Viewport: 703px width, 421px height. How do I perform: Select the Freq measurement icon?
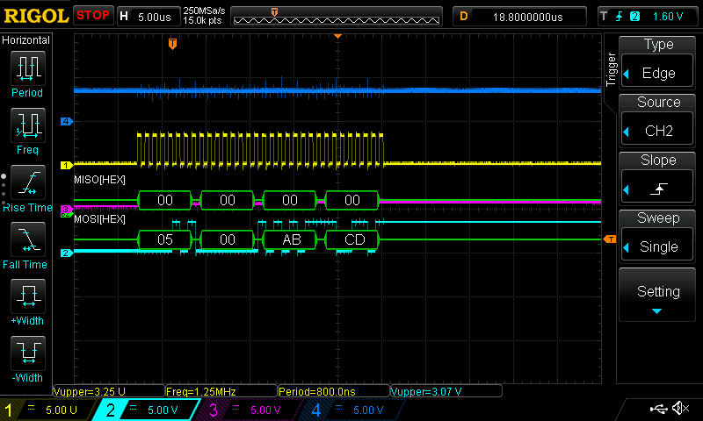28,125
